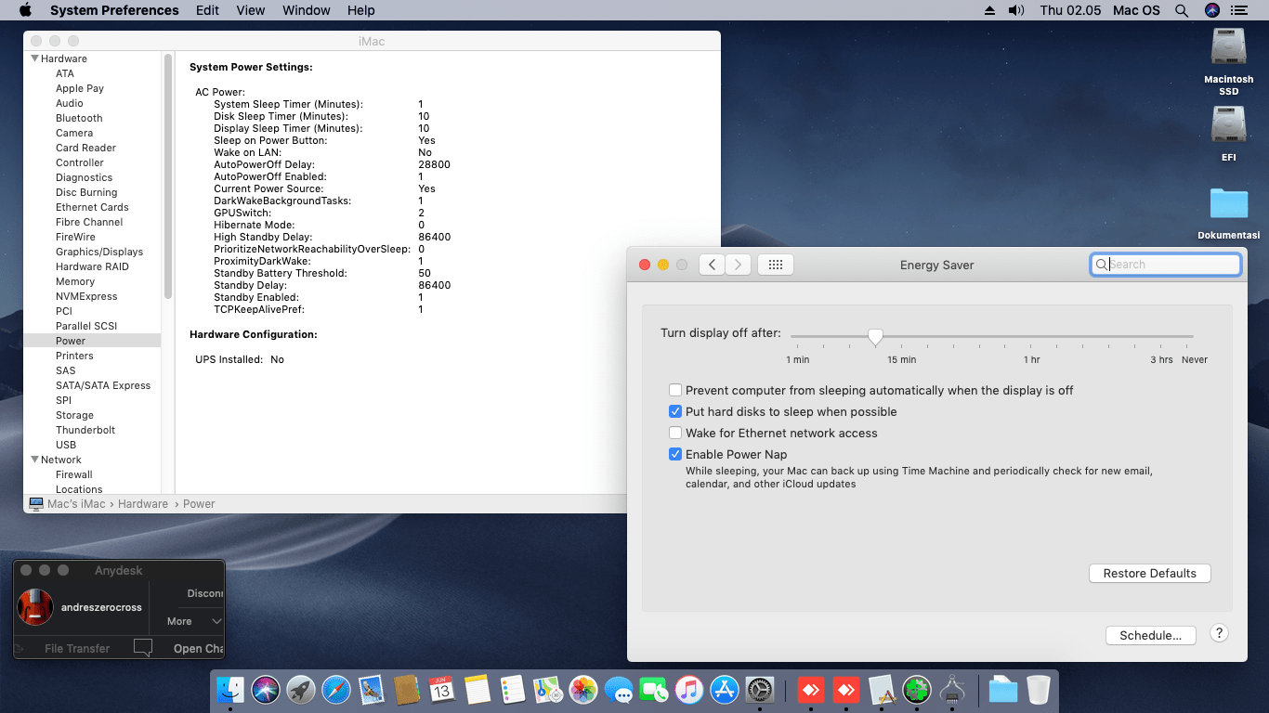Click the display sleep slider at 1 hr
This screenshot has height=713, width=1269.
[x=1032, y=337]
